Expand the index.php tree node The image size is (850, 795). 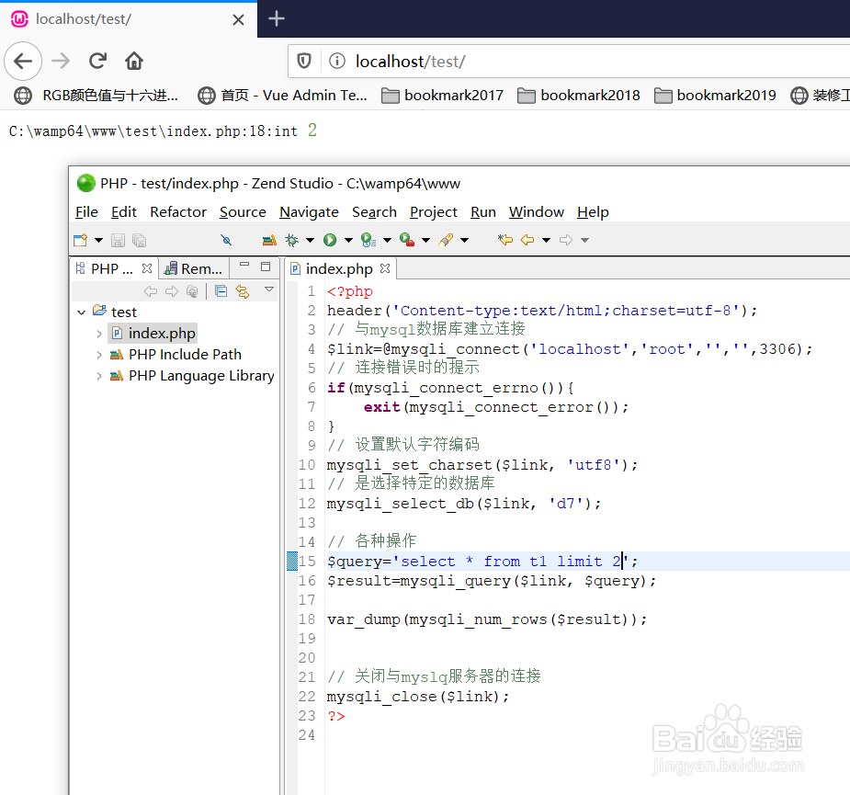point(99,334)
